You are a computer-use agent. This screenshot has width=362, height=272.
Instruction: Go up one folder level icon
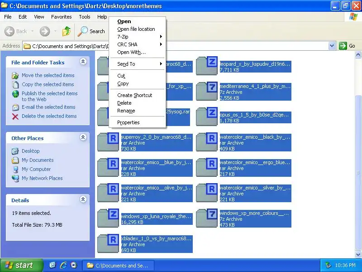(67, 31)
